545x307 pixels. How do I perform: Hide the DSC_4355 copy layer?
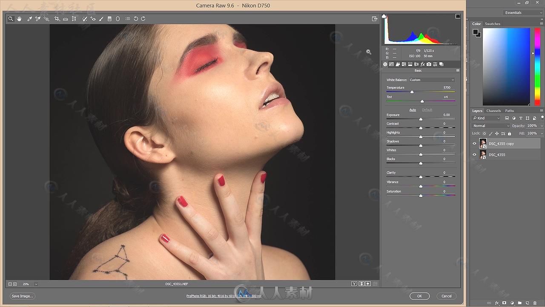tap(475, 144)
